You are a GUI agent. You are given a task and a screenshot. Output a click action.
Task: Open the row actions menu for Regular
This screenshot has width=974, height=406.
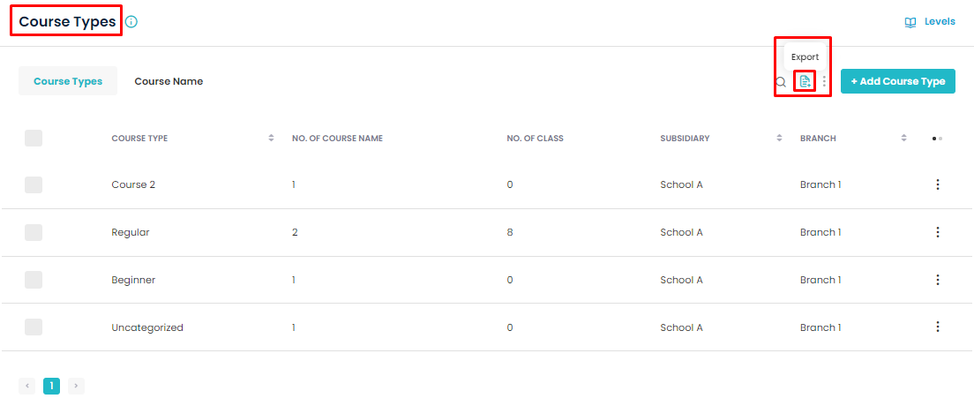tap(938, 232)
